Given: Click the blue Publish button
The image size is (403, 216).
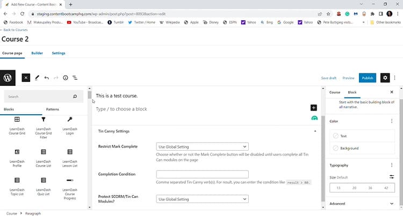Looking at the screenshot, I should [x=368, y=78].
